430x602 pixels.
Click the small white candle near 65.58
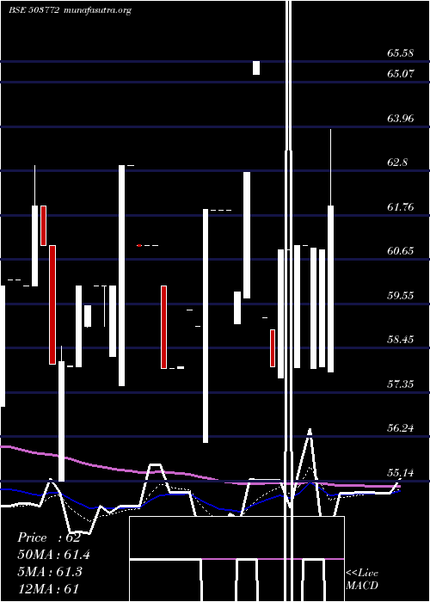click(256, 68)
